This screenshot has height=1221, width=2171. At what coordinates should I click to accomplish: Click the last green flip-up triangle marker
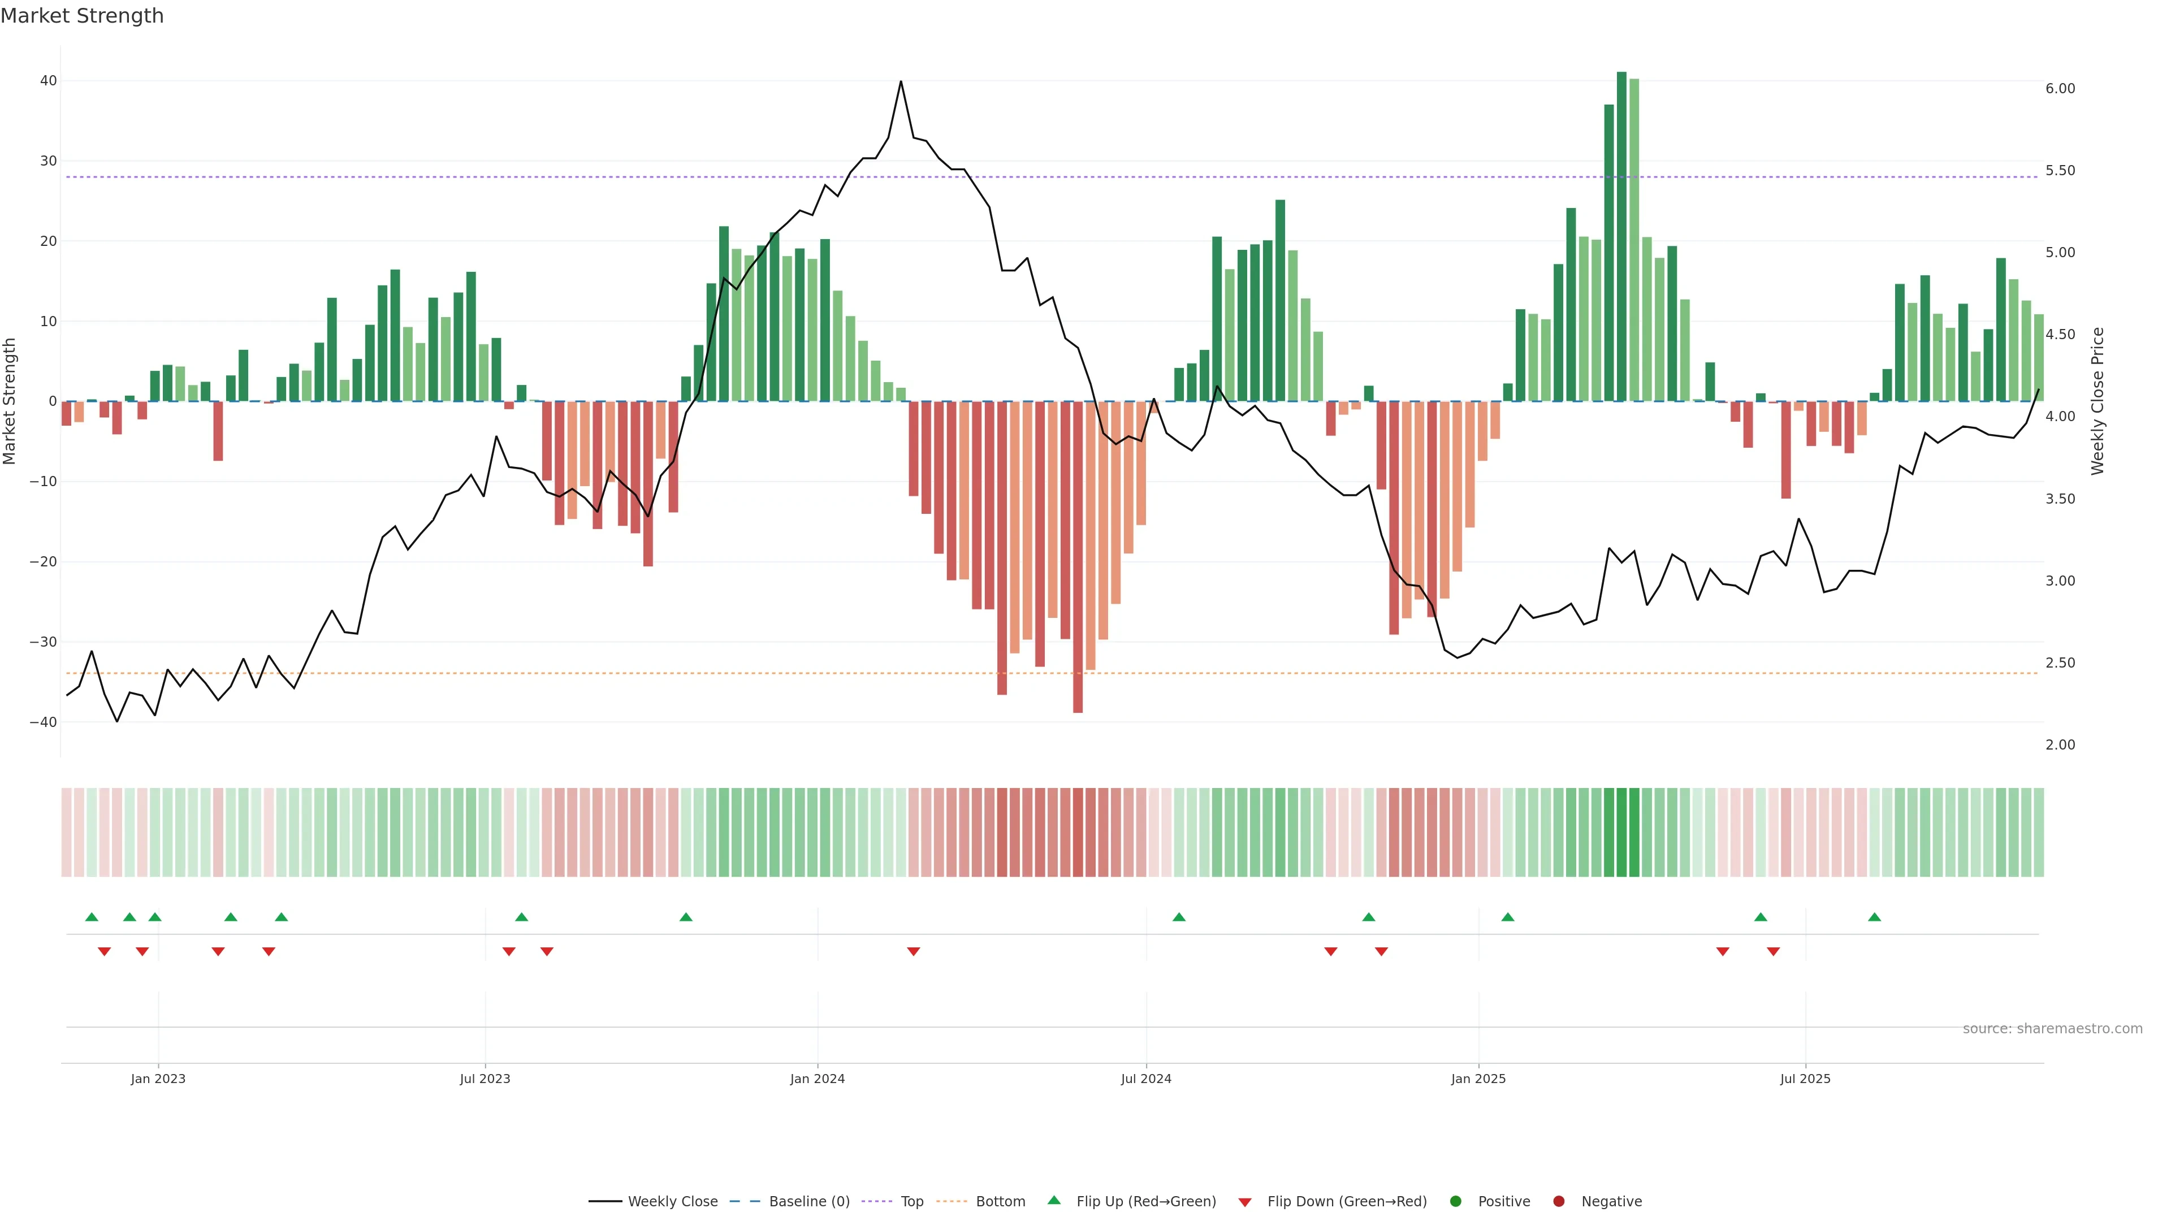tap(1874, 917)
